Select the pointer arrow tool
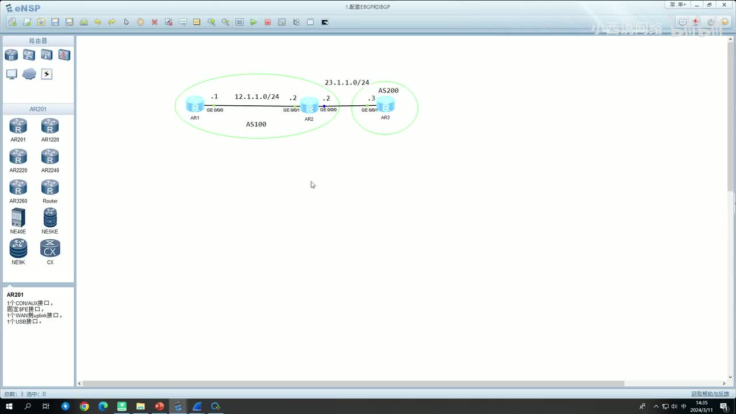736x414 pixels. pyautogui.click(x=126, y=22)
